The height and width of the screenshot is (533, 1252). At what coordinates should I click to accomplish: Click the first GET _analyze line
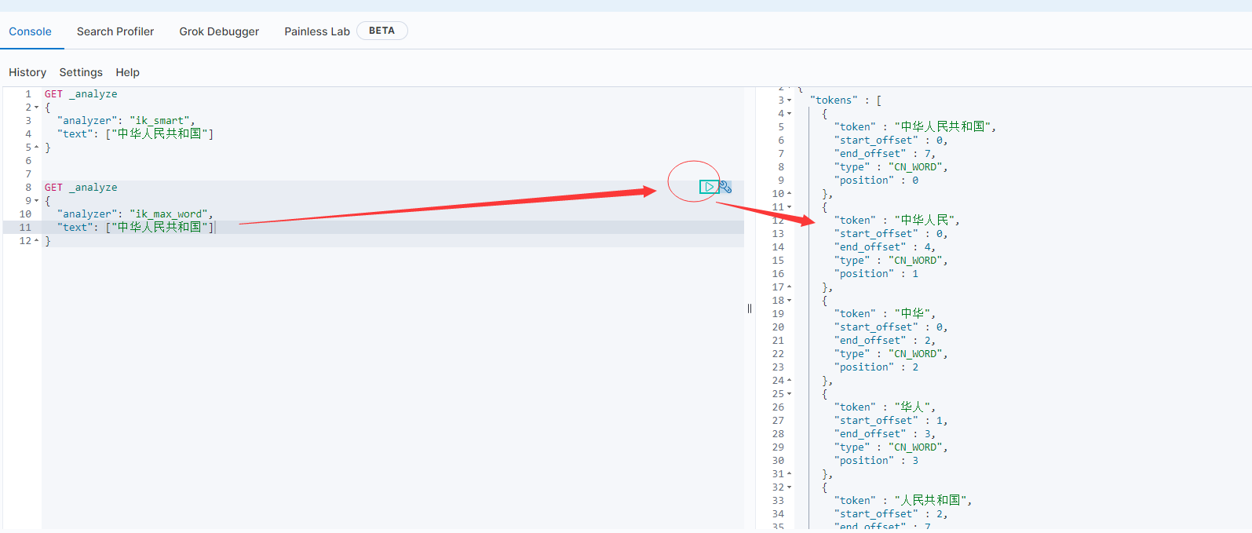81,94
